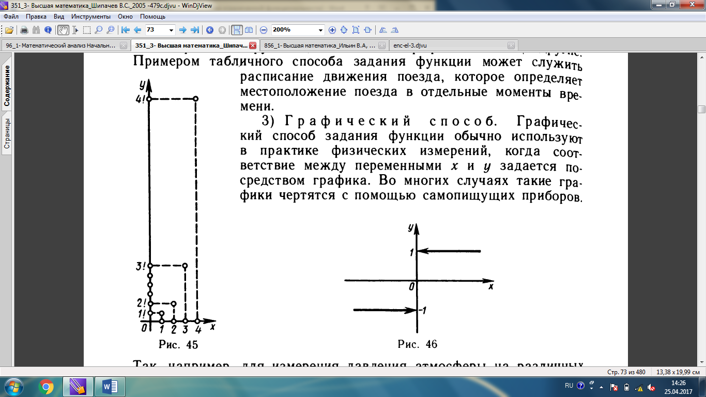Jump to the last page

195,30
